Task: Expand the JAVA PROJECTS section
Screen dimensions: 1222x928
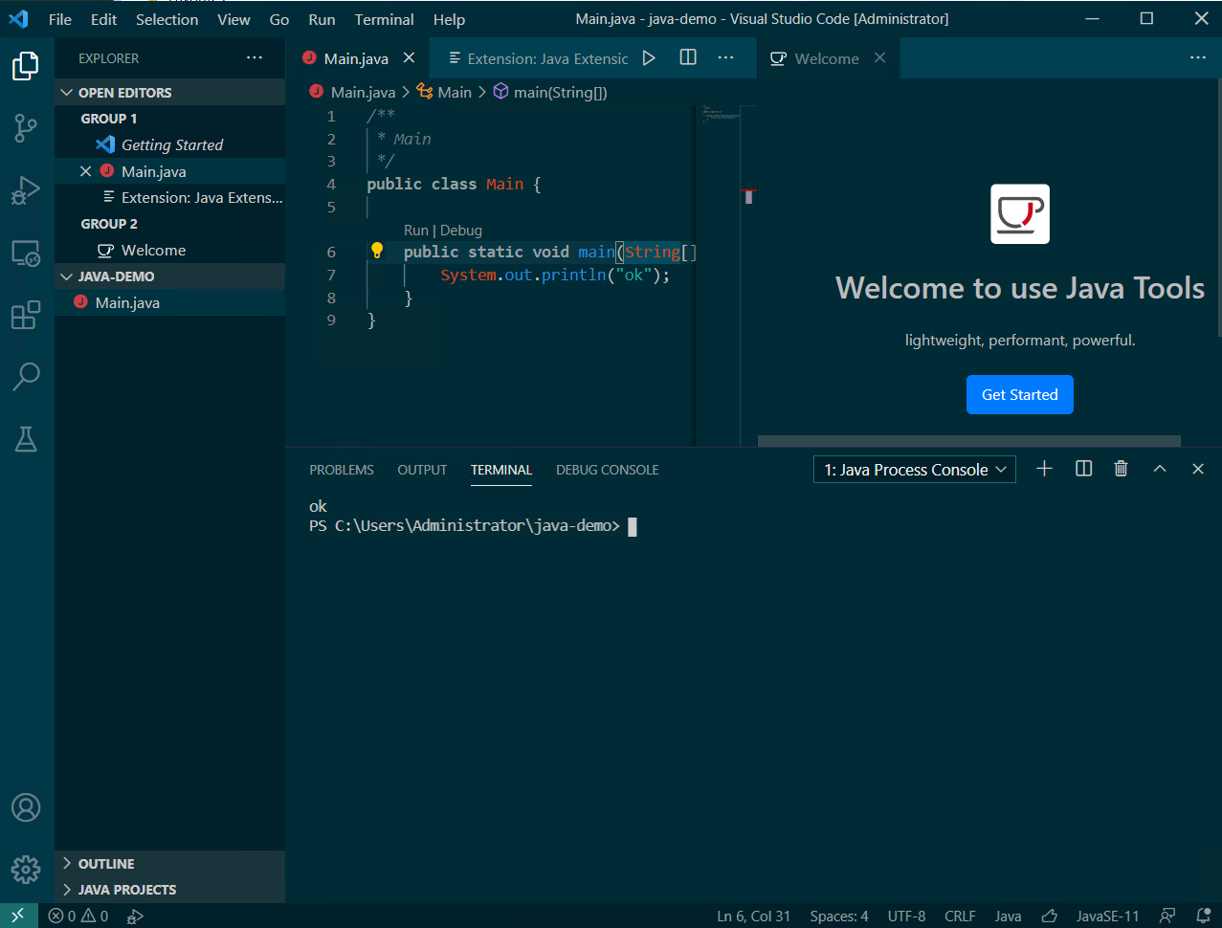Action: click(x=126, y=890)
